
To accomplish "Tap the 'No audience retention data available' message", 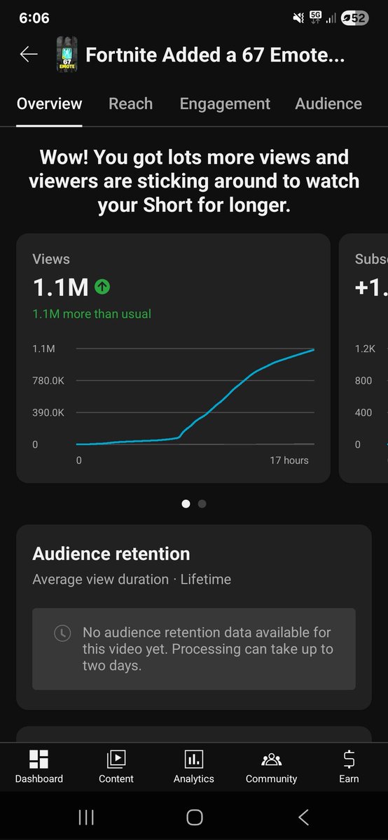I will 208,649.
